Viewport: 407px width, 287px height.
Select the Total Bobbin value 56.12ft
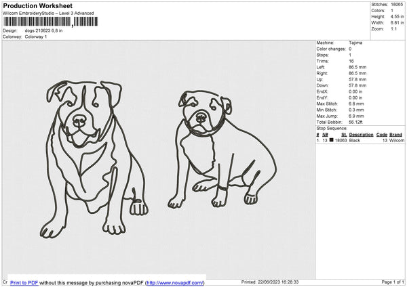click(x=356, y=123)
